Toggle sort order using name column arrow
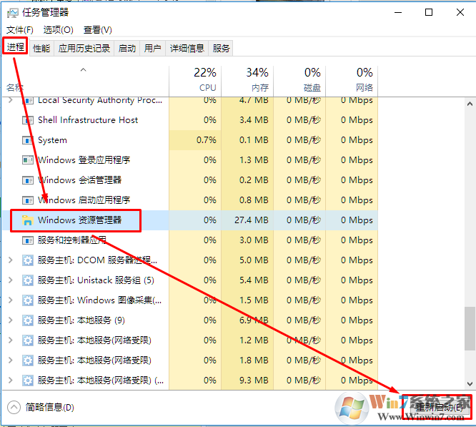The width and height of the screenshot is (476, 427). [83, 70]
